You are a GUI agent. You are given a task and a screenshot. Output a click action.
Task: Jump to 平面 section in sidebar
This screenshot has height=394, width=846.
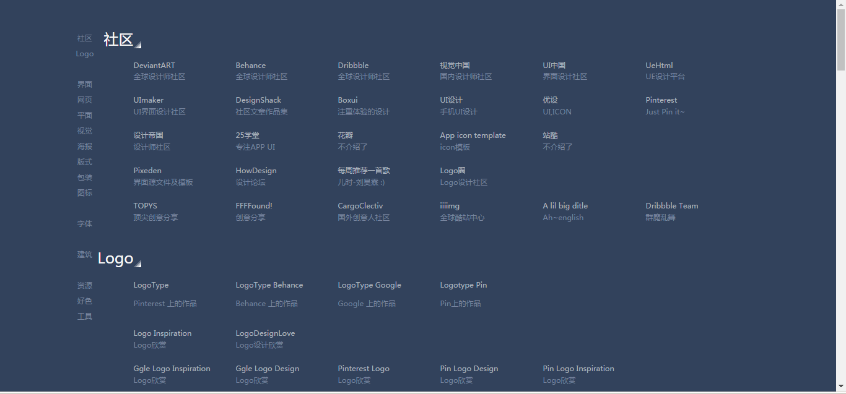click(85, 116)
